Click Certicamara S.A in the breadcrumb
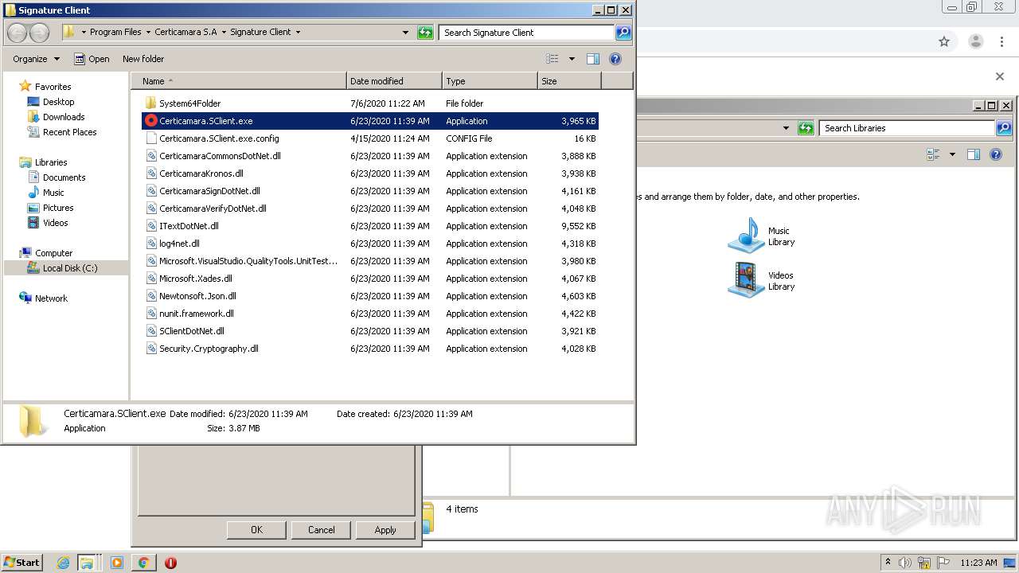The height and width of the screenshot is (573, 1019). (x=185, y=33)
